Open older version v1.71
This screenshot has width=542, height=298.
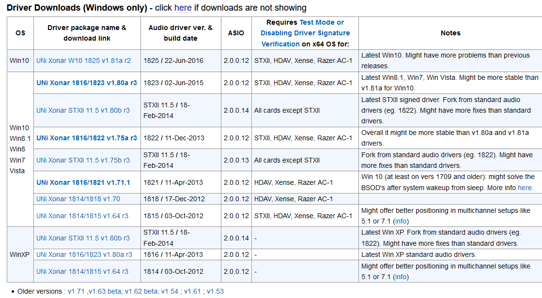(x=76, y=291)
